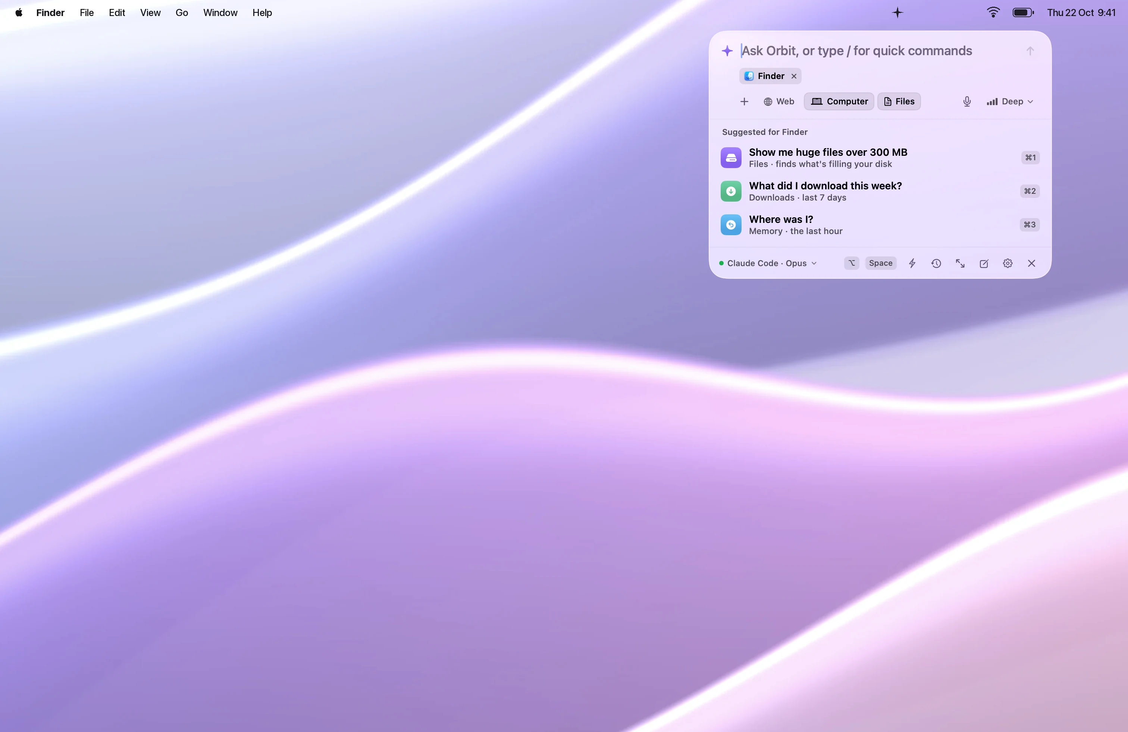Click the microphone voice input icon

tap(967, 101)
